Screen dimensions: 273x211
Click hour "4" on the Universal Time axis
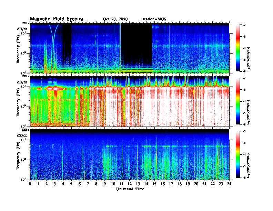click(63, 184)
